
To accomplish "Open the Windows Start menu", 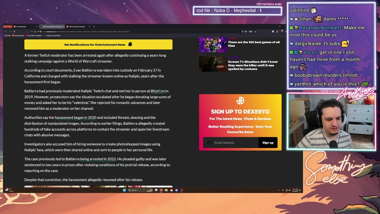I will (124, 190).
